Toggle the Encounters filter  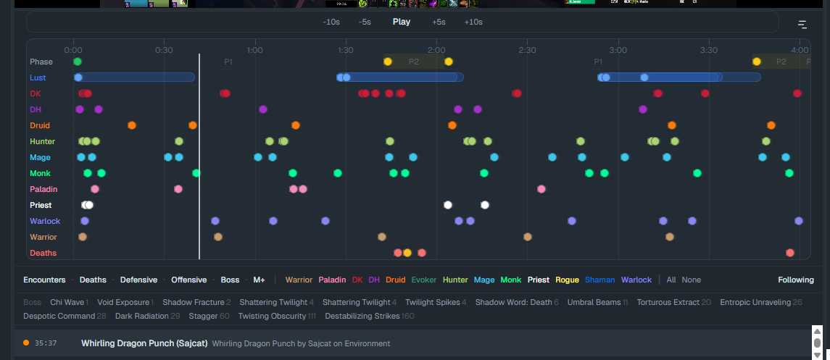click(x=44, y=280)
